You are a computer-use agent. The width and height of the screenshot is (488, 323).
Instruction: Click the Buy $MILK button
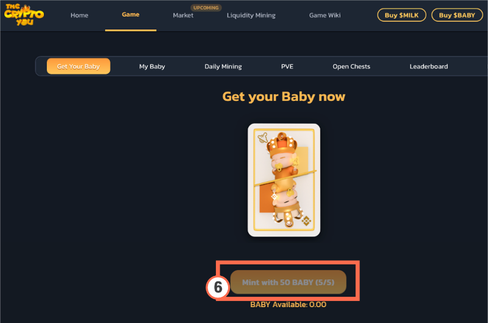pyautogui.click(x=401, y=15)
